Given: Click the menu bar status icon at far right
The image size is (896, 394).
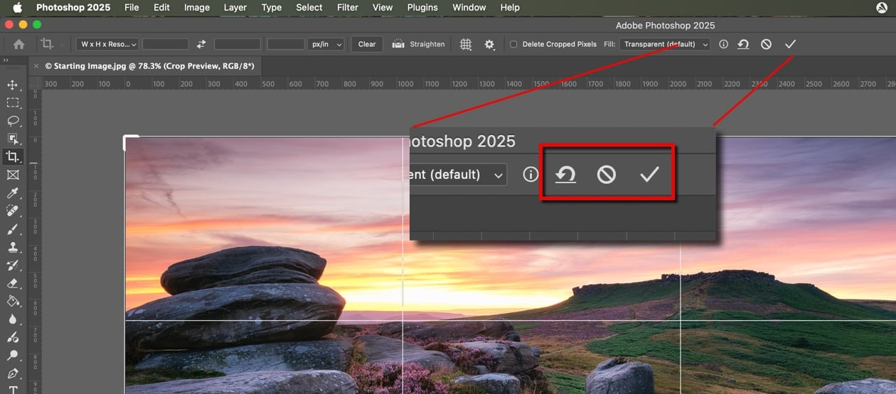Looking at the screenshot, I should 882,8.
